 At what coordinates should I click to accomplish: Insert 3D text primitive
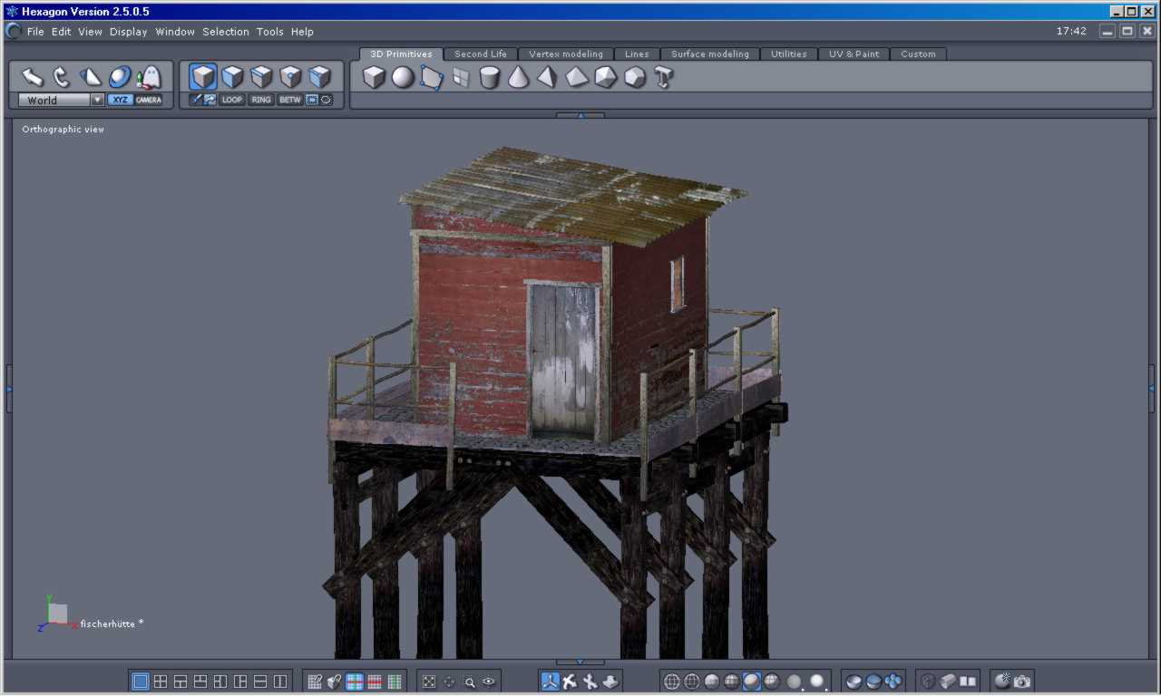[664, 78]
